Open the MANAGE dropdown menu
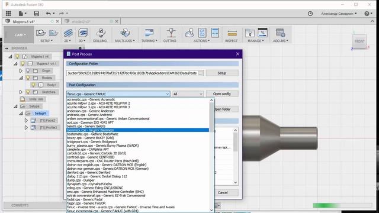 tap(255, 41)
